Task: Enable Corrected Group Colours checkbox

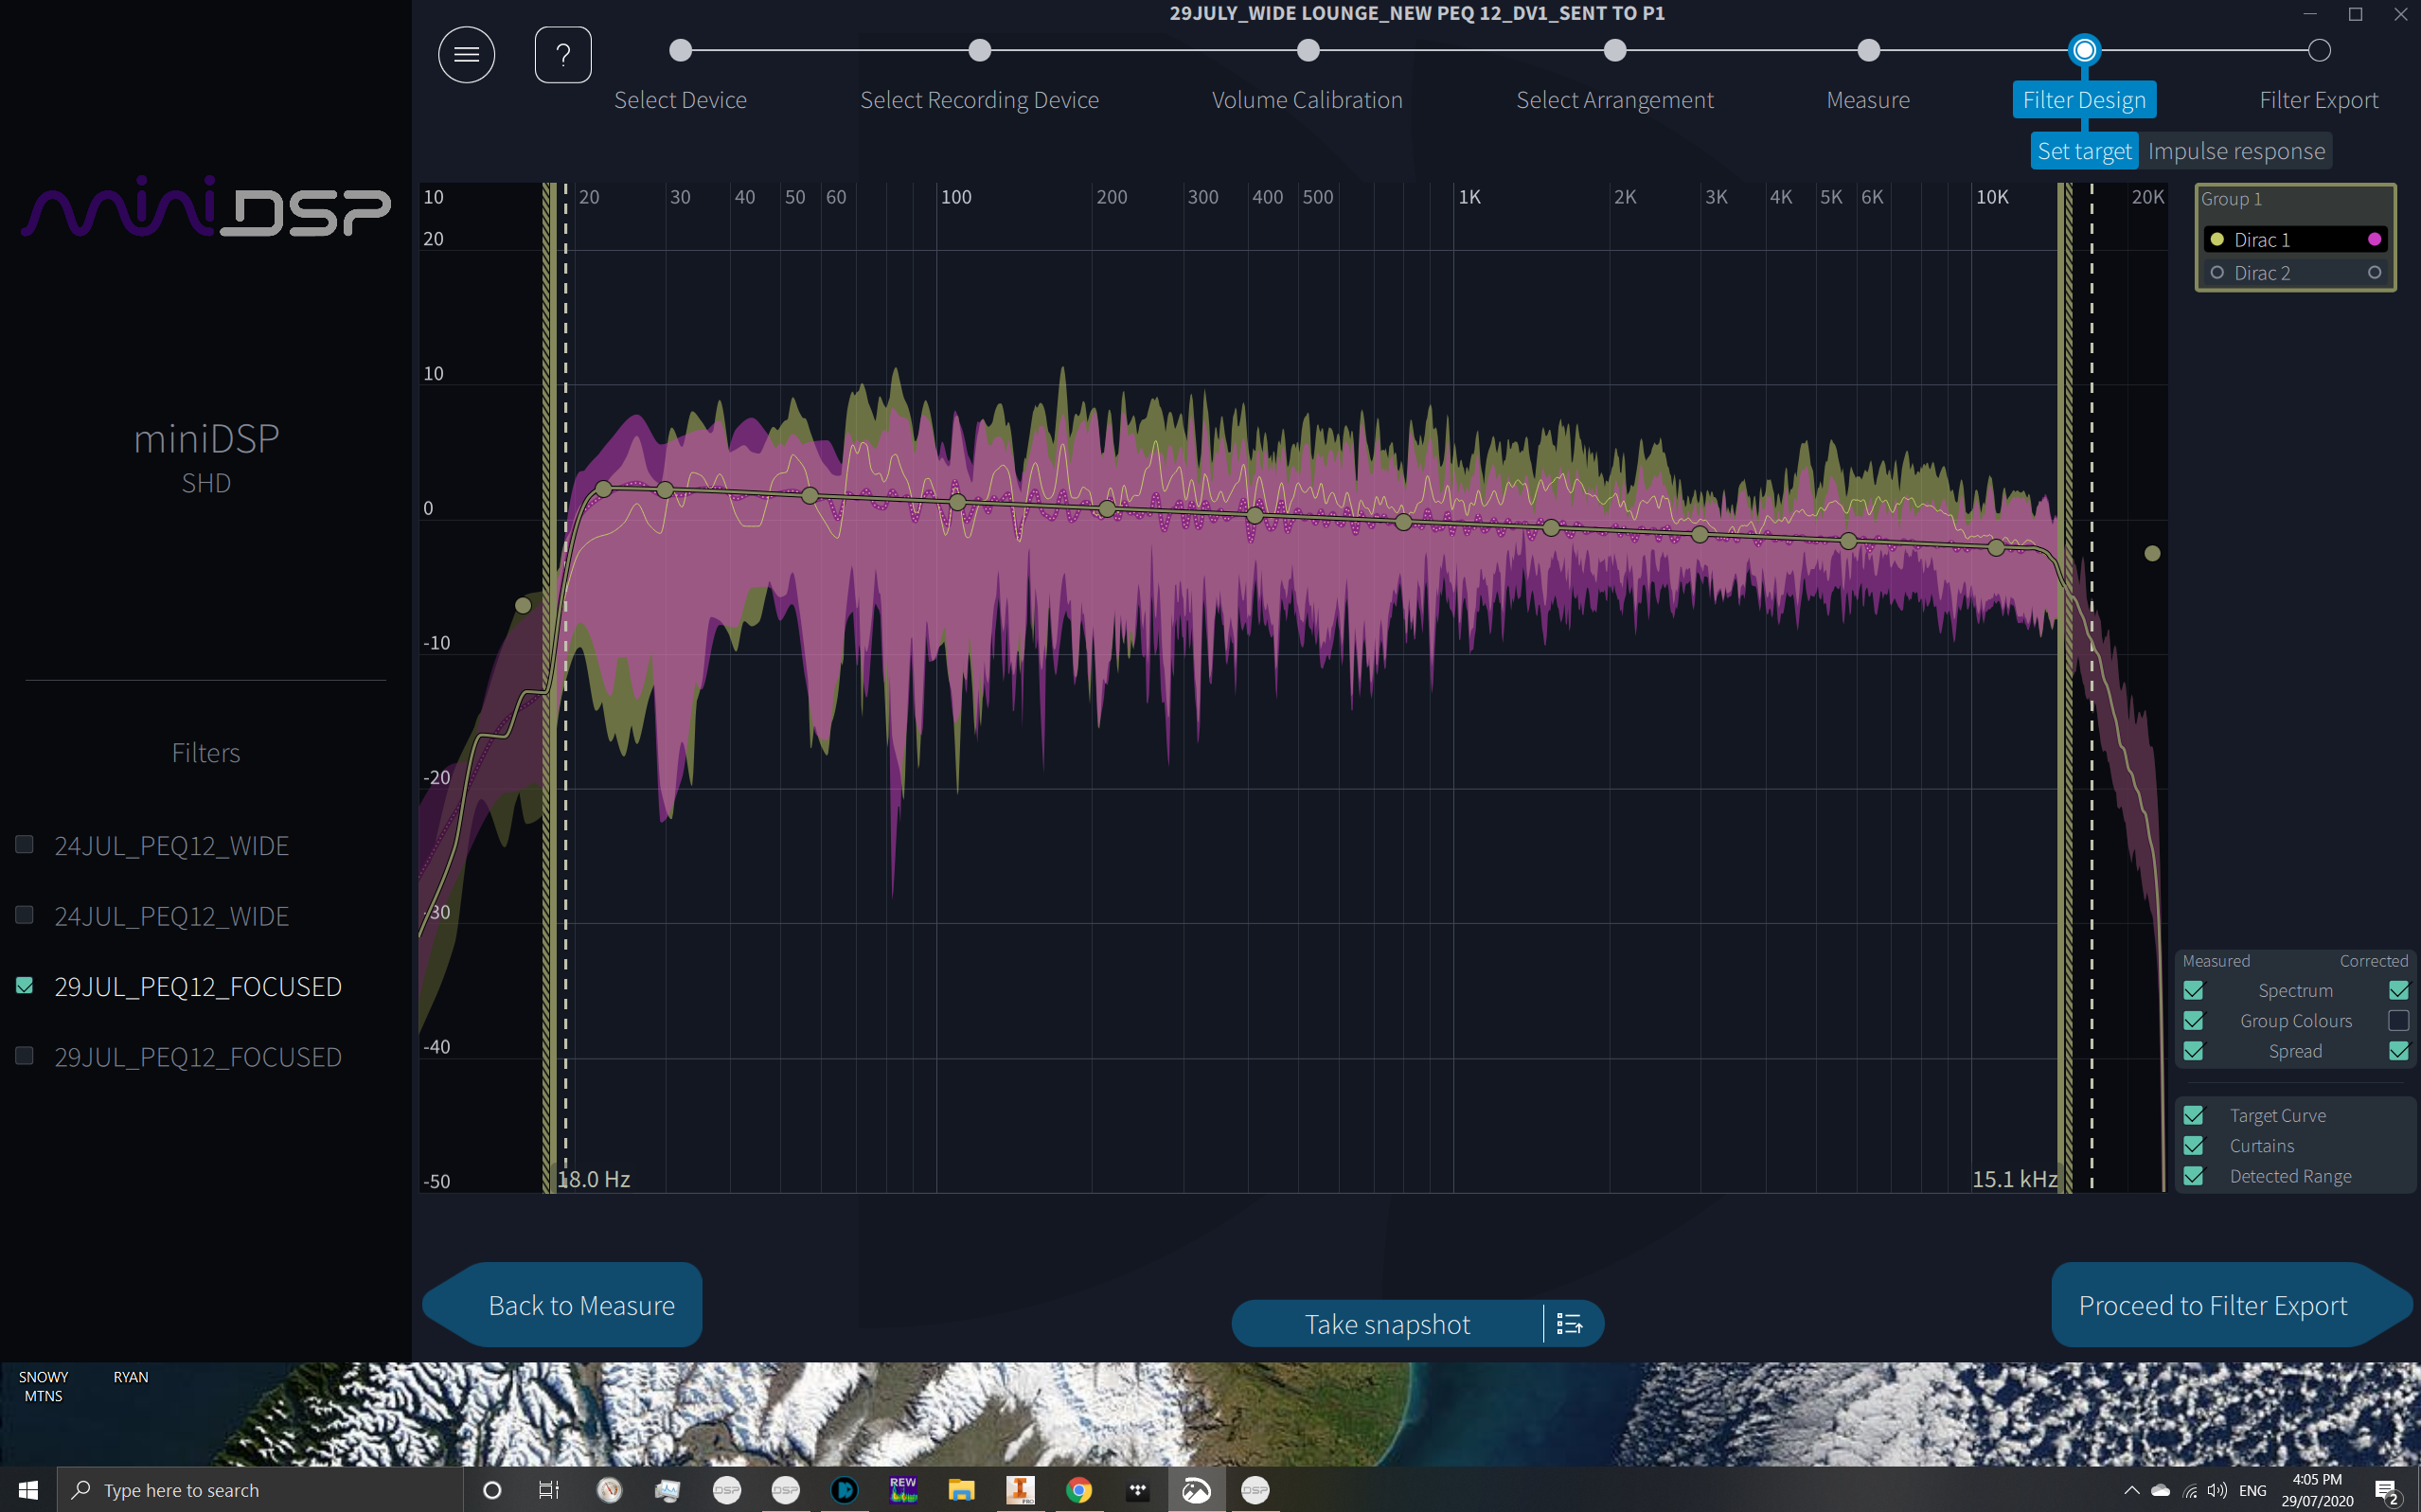Action: [x=2398, y=1020]
